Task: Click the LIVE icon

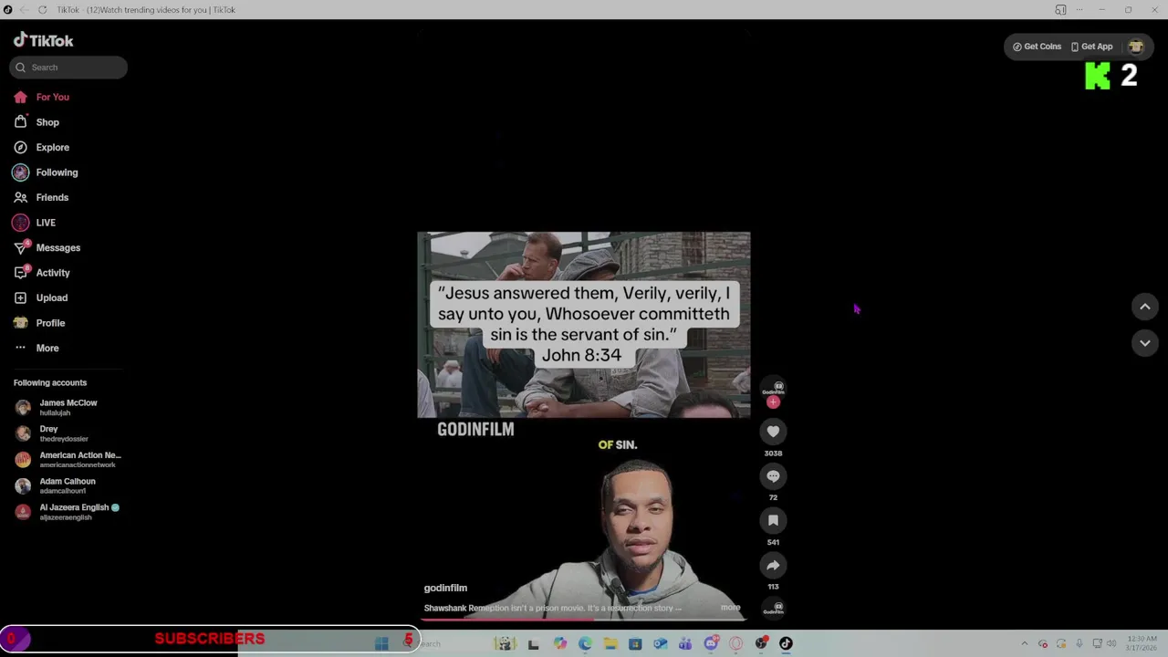Action: point(20,223)
